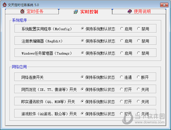Select 保持系统默认状态 for 网络连接开关
The height and width of the screenshot is (130, 171).
83,77
